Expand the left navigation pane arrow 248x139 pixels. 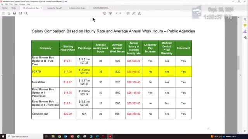click(1, 75)
